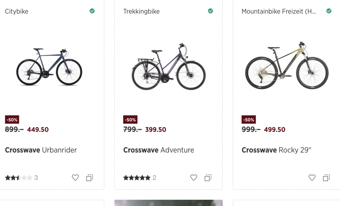Open Urbanrider star rating reviews
Screen dimensions: 340x206
pos(21,178)
